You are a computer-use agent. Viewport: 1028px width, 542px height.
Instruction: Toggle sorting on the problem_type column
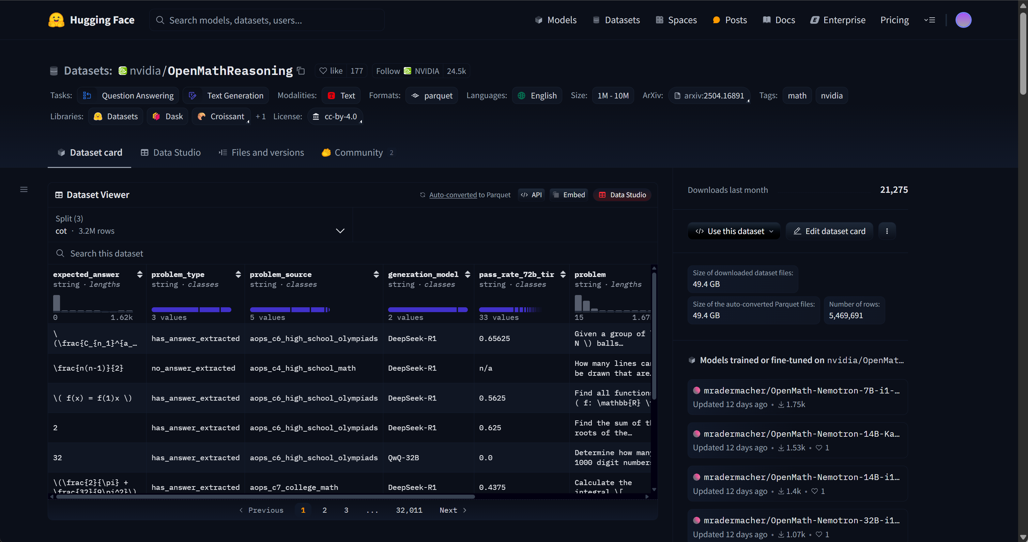[x=238, y=274]
